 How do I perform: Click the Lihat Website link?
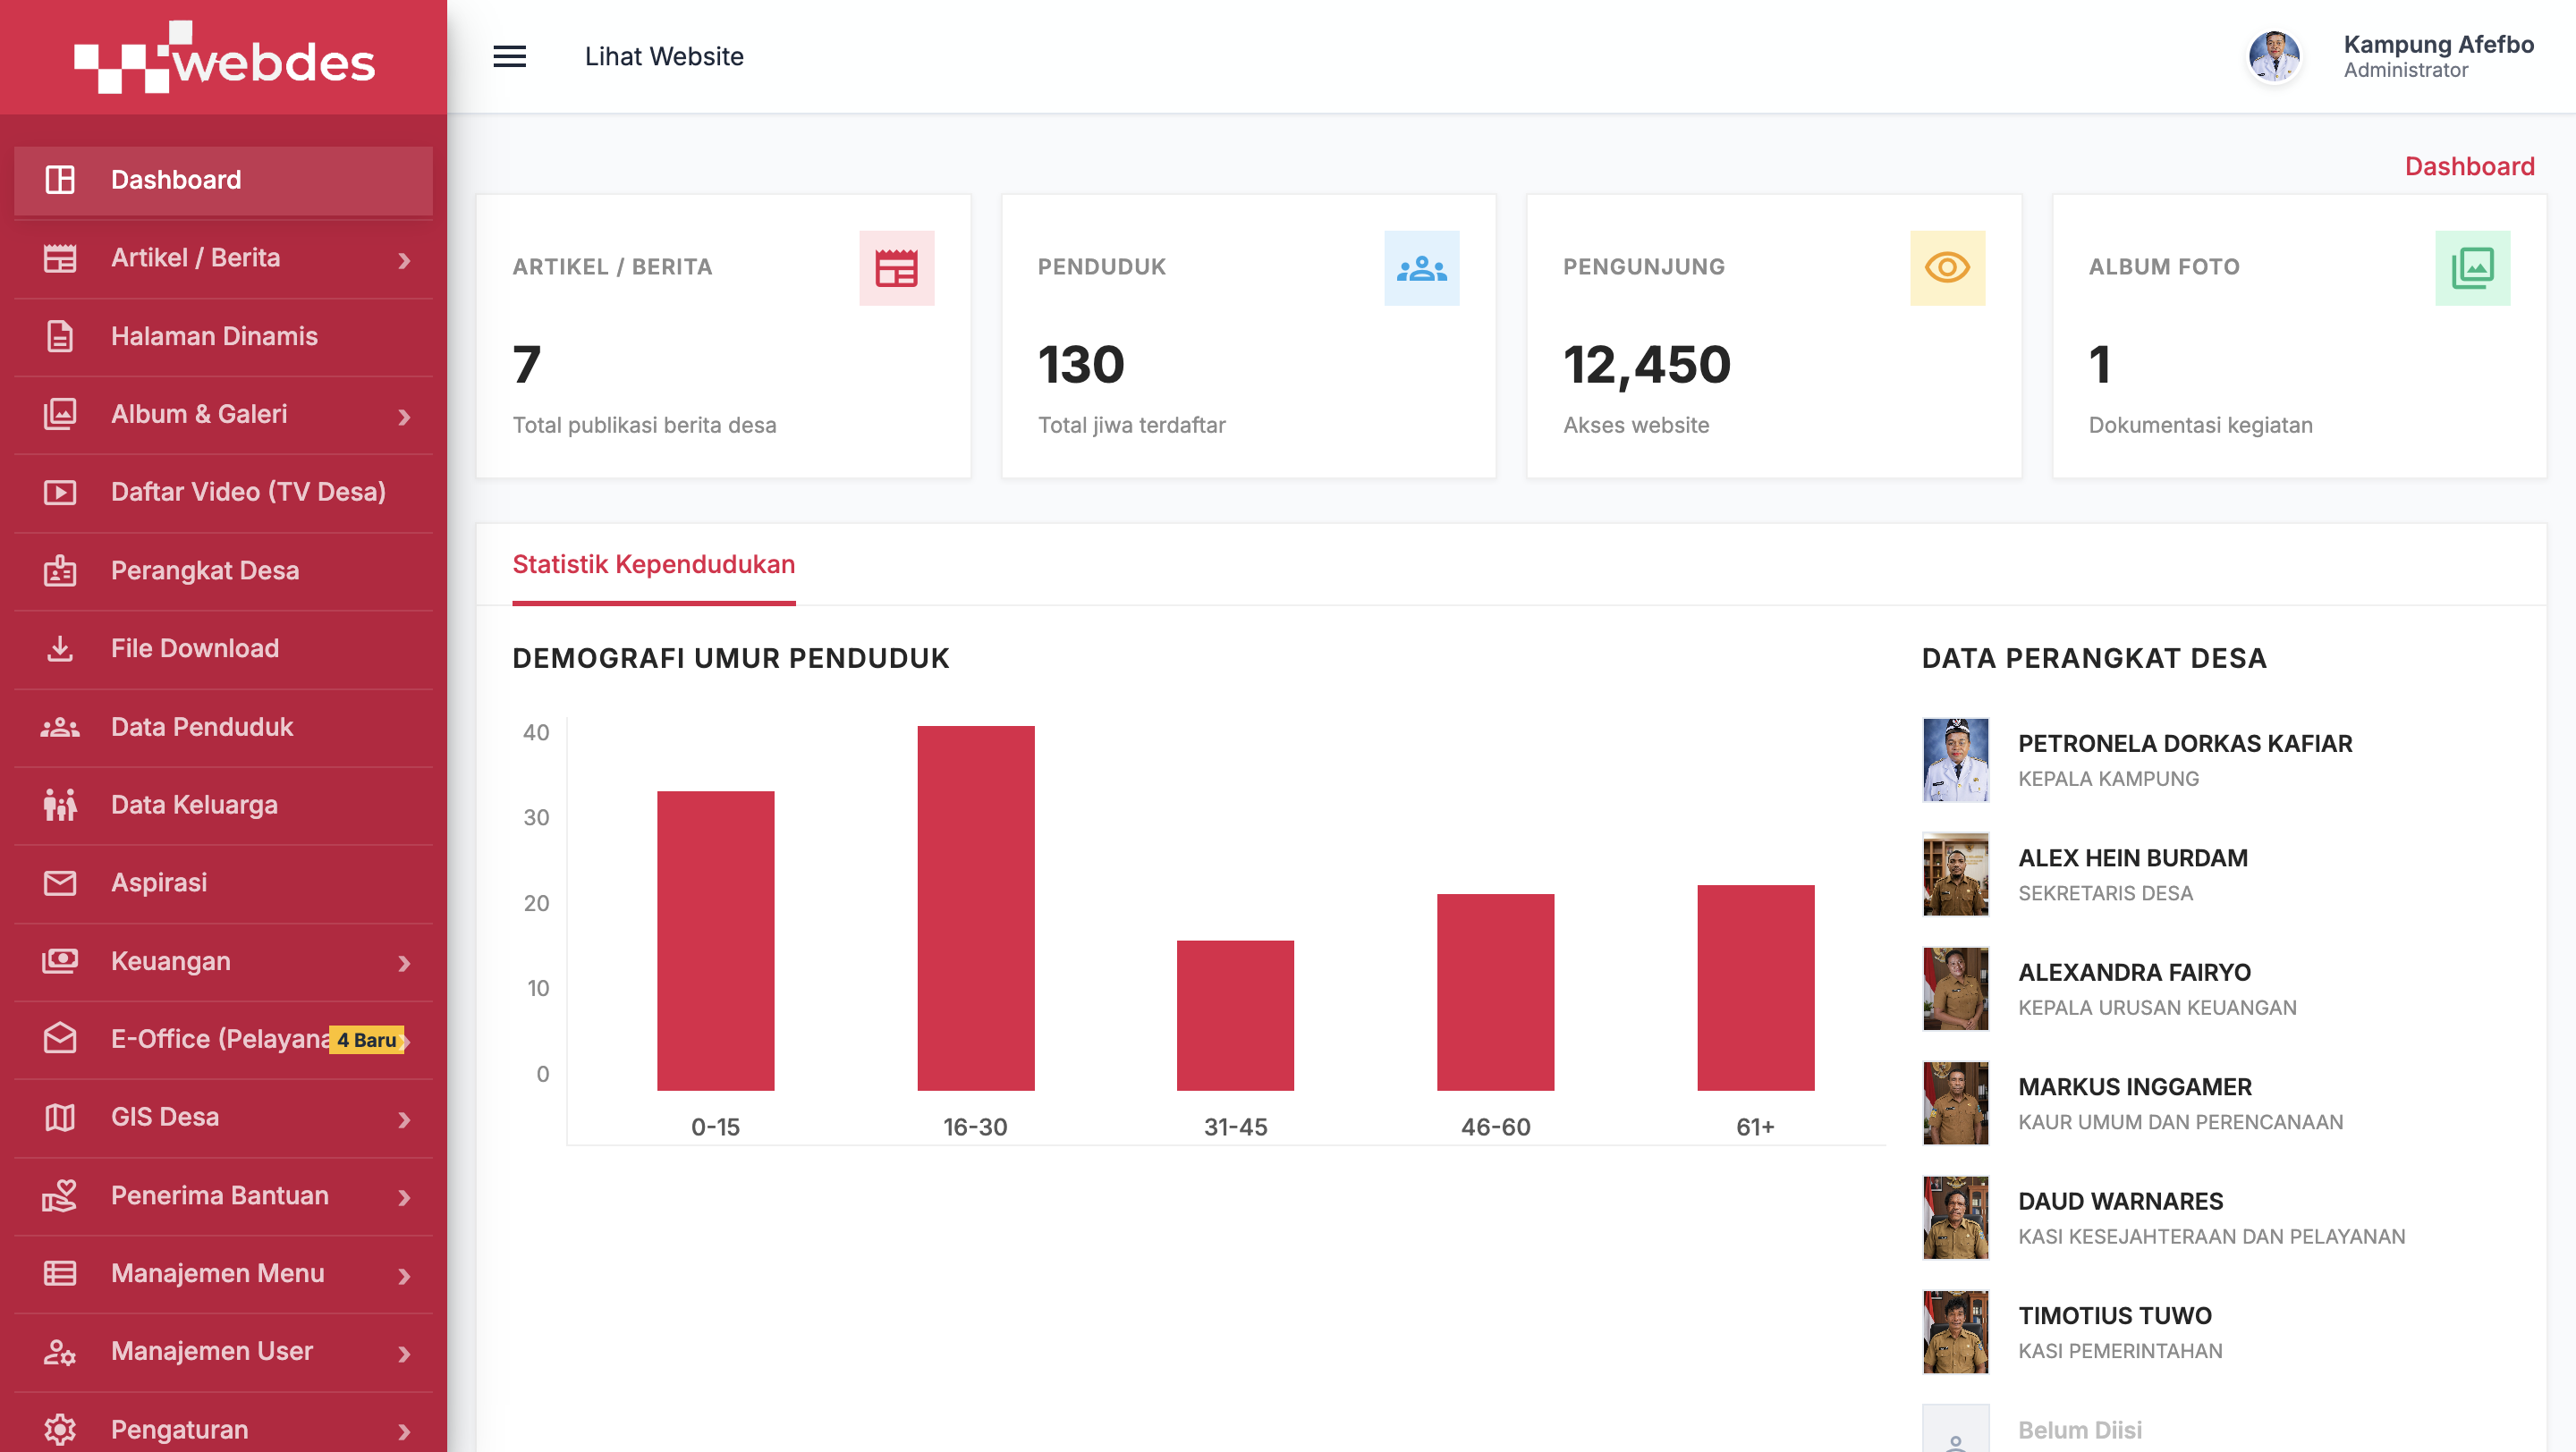click(x=664, y=57)
